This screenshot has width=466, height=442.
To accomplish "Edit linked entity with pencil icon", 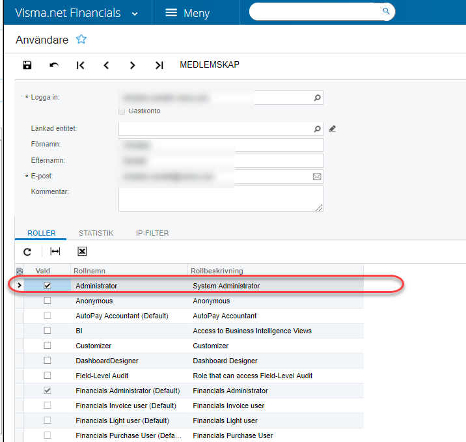I will point(333,129).
